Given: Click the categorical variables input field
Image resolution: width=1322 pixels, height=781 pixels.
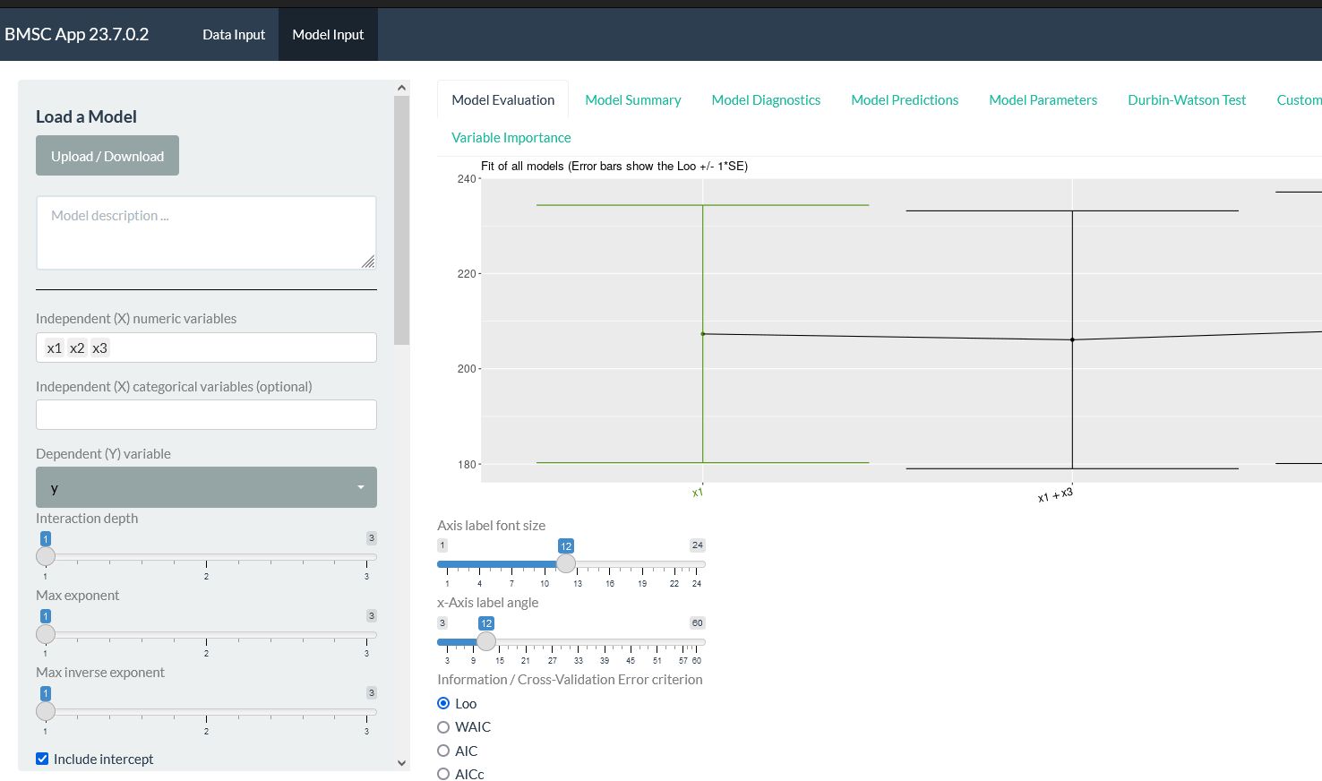Looking at the screenshot, I should (206, 415).
